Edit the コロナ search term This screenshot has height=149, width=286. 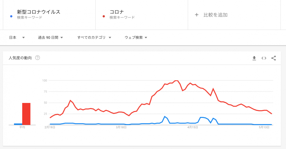point(117,12)
